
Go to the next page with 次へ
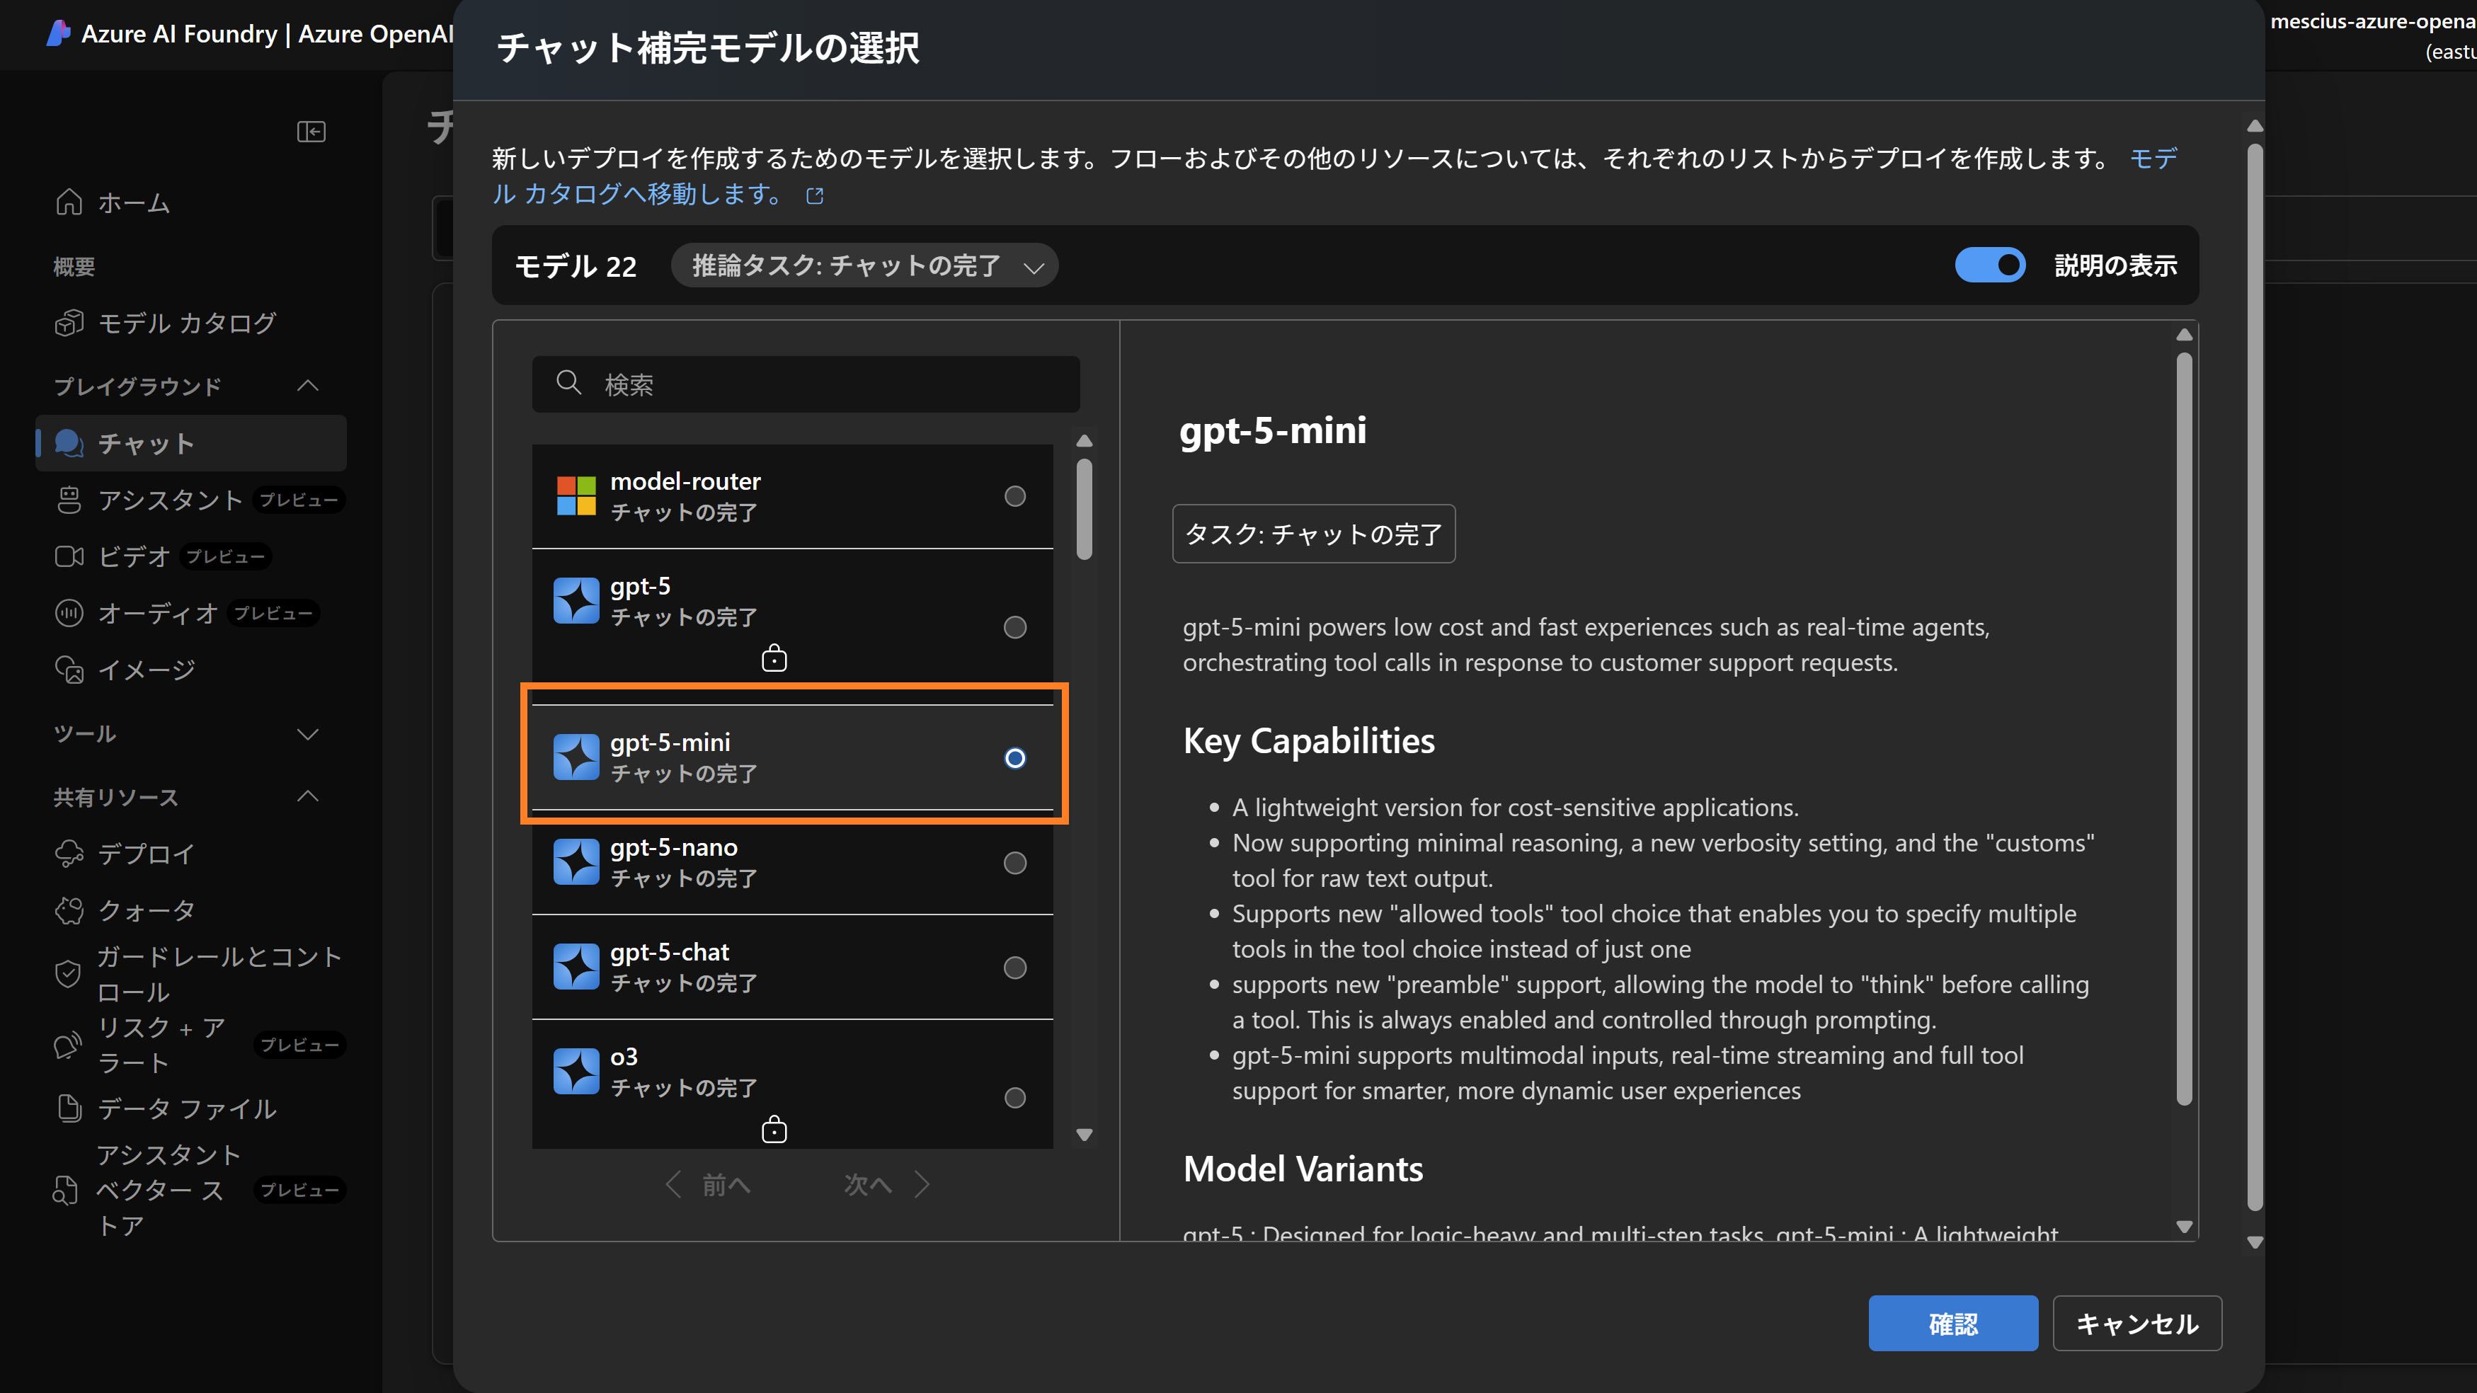(886, 1184)
